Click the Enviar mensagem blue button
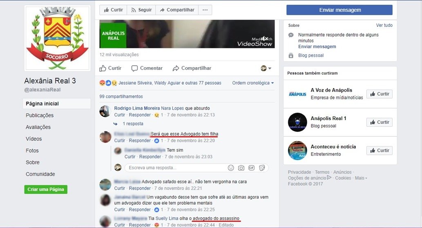422x228 pixels. (339, 10)
